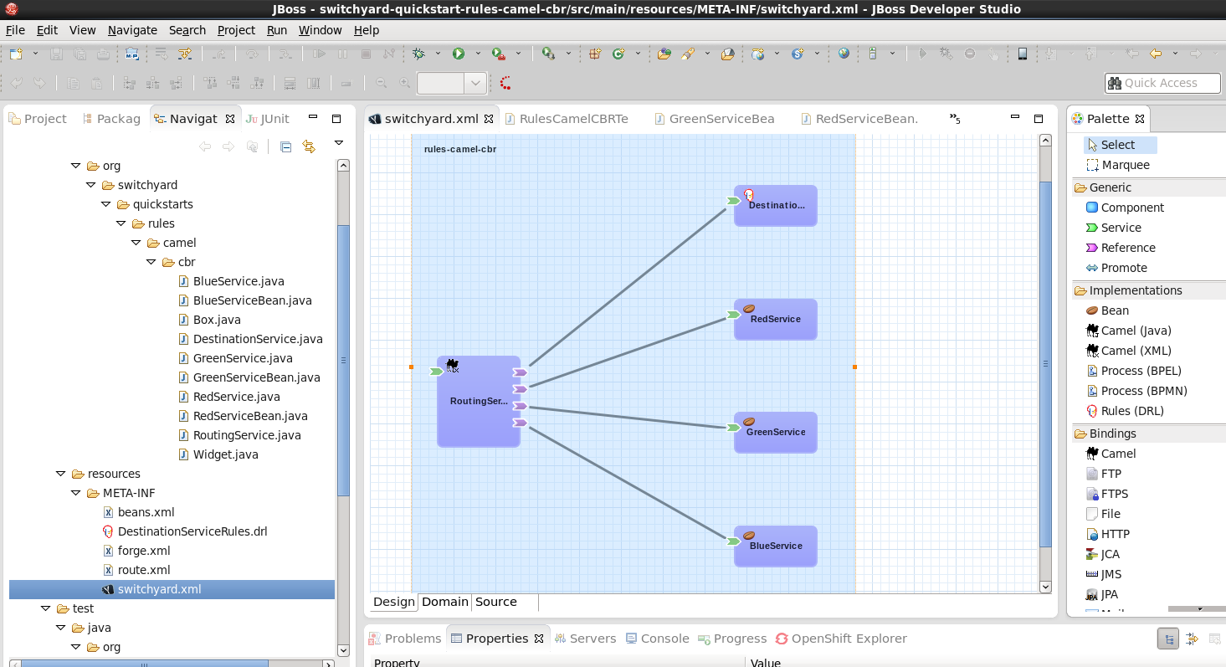Select the DestinationService component in diagram
The height and width of the screenshot is (667, 1226).
tap(776, 206)
